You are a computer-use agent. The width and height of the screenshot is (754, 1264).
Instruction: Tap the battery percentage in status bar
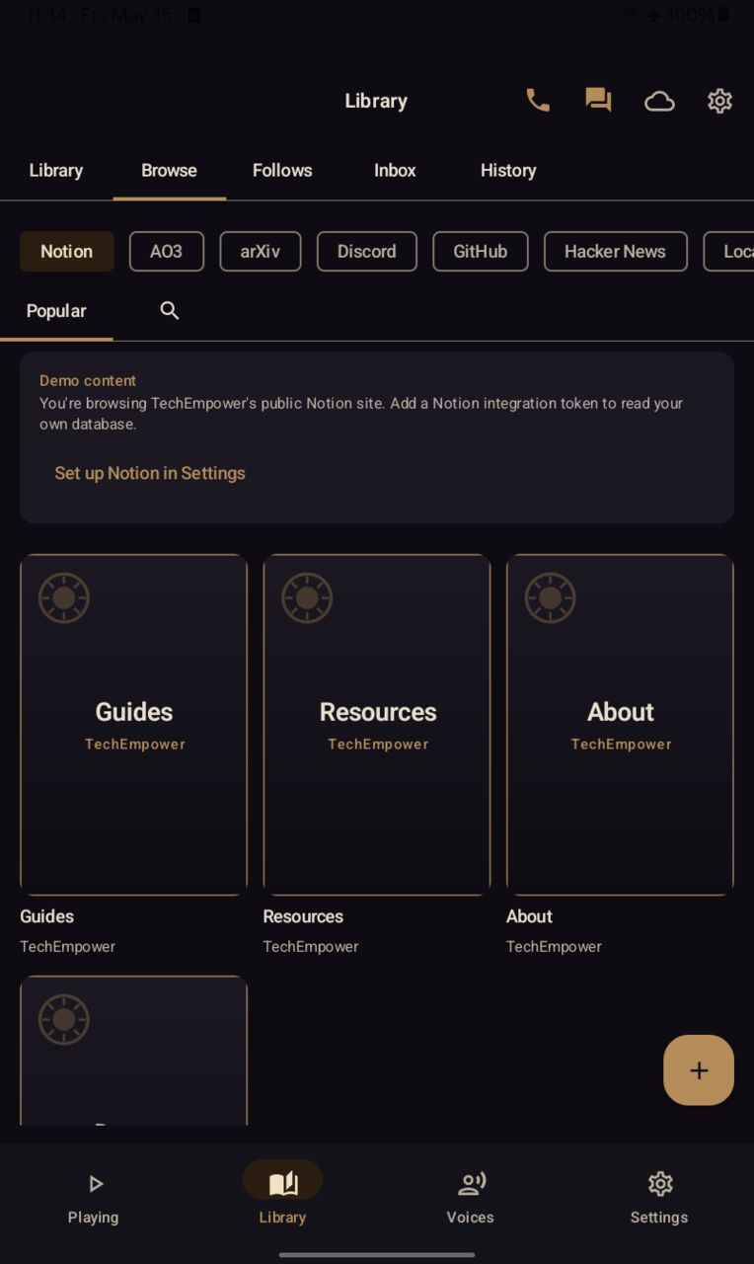(x=691, y=15)
